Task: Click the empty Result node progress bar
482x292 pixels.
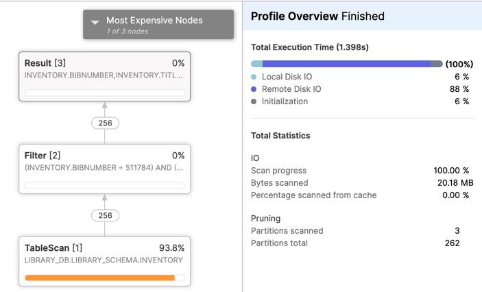Action: click(104, 93)
